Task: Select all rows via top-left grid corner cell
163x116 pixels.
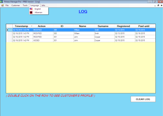Action: [9, 26]
